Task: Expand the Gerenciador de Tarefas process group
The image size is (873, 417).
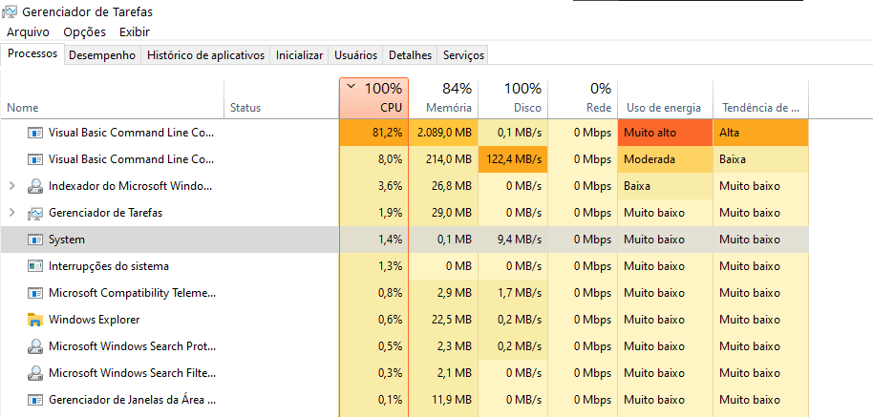Action: point(12,213)
